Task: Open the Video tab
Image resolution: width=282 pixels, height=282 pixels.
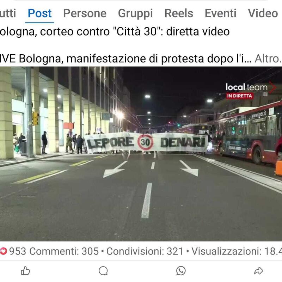Action: tap(263, 13)
